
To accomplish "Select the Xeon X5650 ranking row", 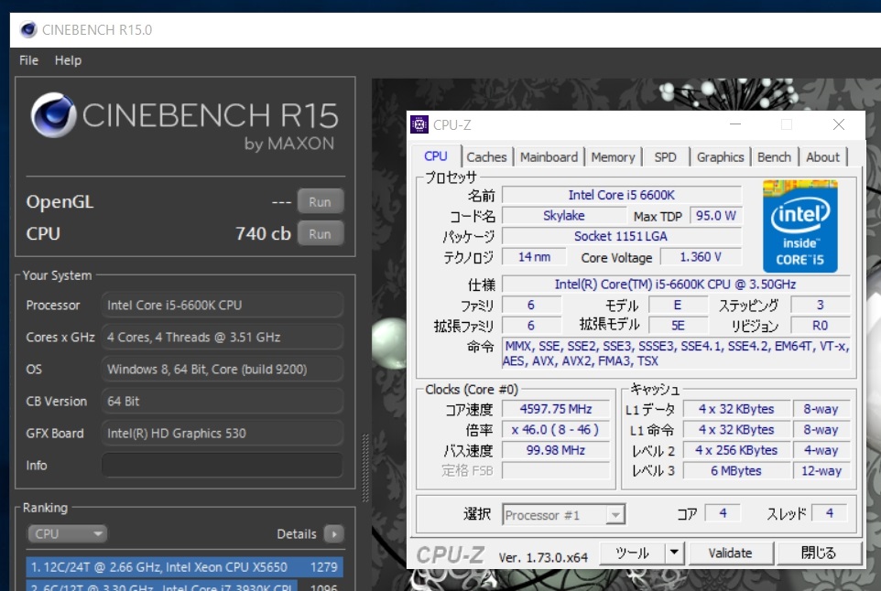I will coord(184,567).
